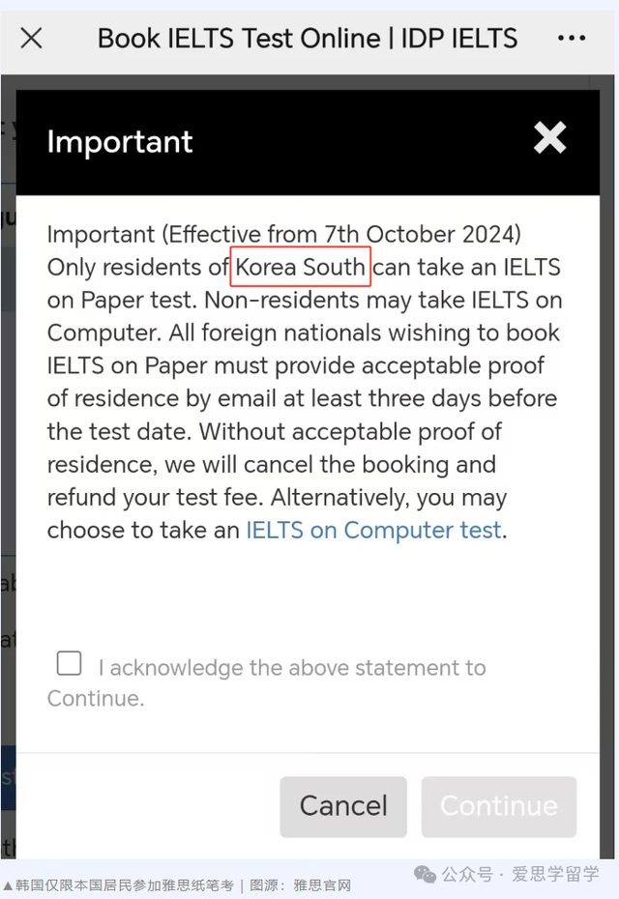The width and height of the screenshot is (619, 899).
Task: Click the triangle marker before the caption
Action: tap(8, 885)
